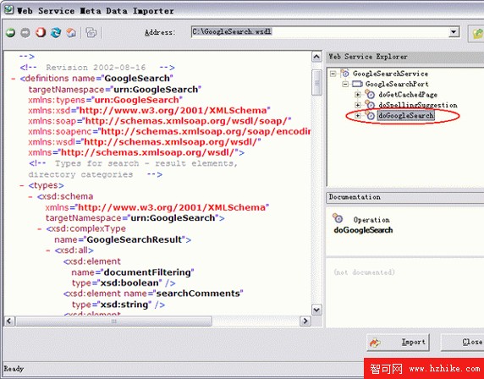This screenshot has width=484, height=379.
Task: Click the XML pane scroll down arrow
Action: point(316,310)
